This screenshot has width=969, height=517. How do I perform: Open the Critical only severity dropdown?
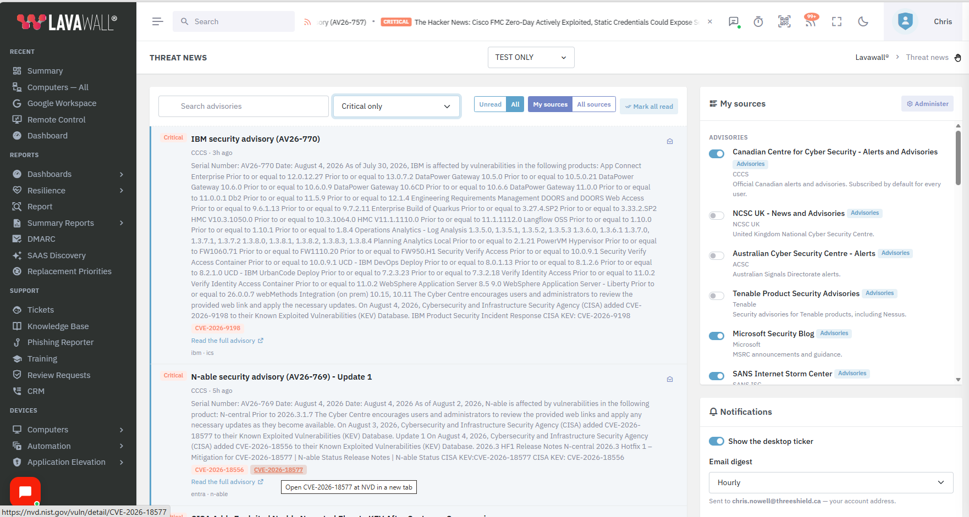[x=396, y=106]
